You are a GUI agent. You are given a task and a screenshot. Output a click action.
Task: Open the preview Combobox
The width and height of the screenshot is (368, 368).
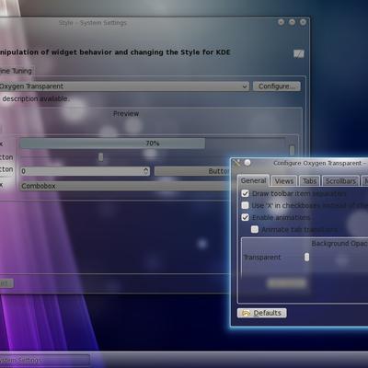(x=125, y=186)
